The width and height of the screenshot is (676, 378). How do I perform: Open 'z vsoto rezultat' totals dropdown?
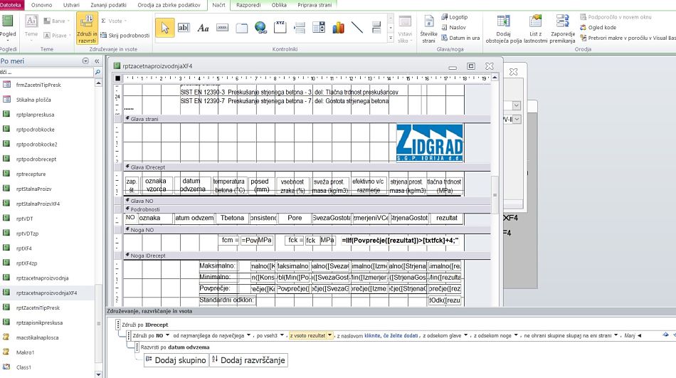329,335
